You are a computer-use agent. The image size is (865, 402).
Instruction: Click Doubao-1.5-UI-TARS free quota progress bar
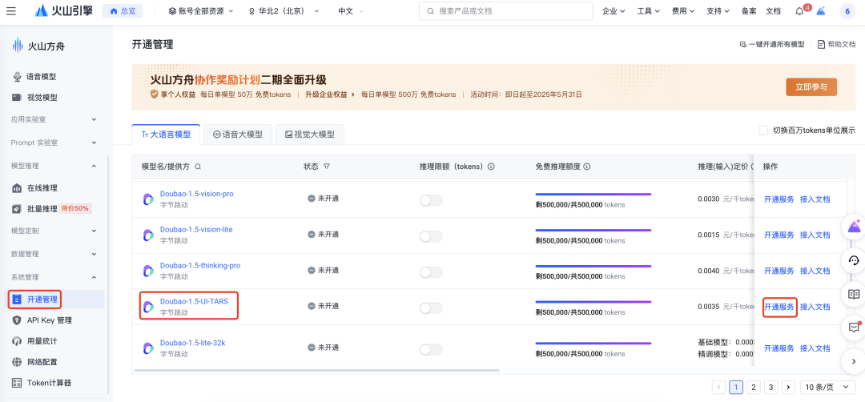[593, 302]
